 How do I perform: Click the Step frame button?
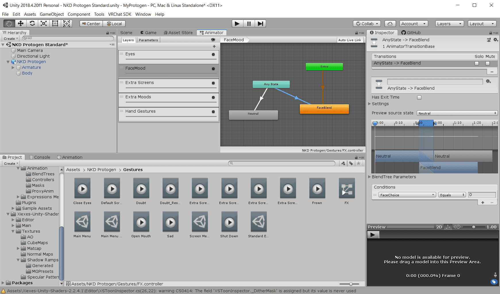pyautogui.click(x=260, y=23)
